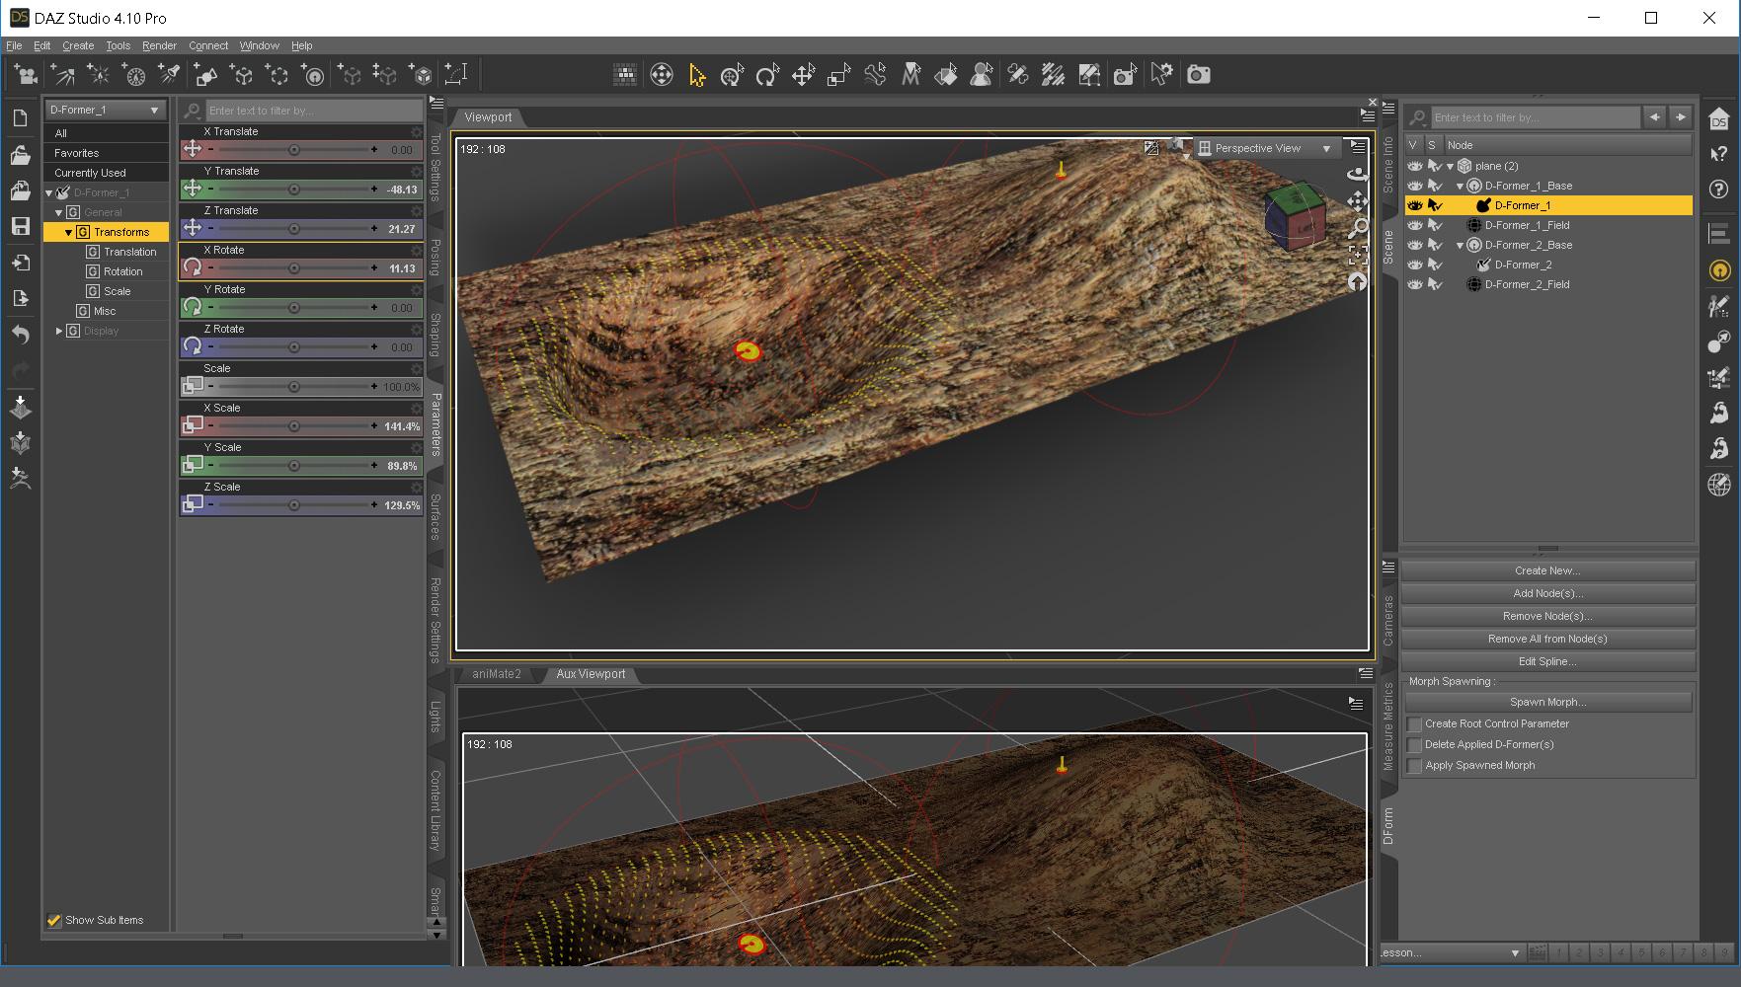Click the Save file icon in left sidebar
The height and width of the screenshot is (987, 1741).
tap(20, 226)
